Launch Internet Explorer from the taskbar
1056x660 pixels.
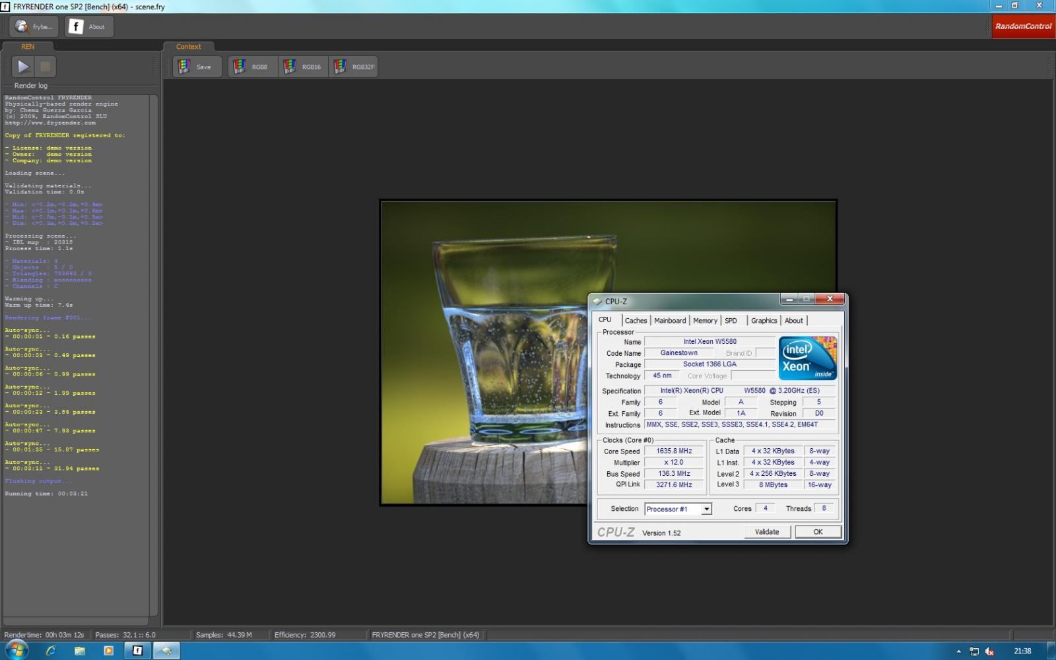point(51,651)
